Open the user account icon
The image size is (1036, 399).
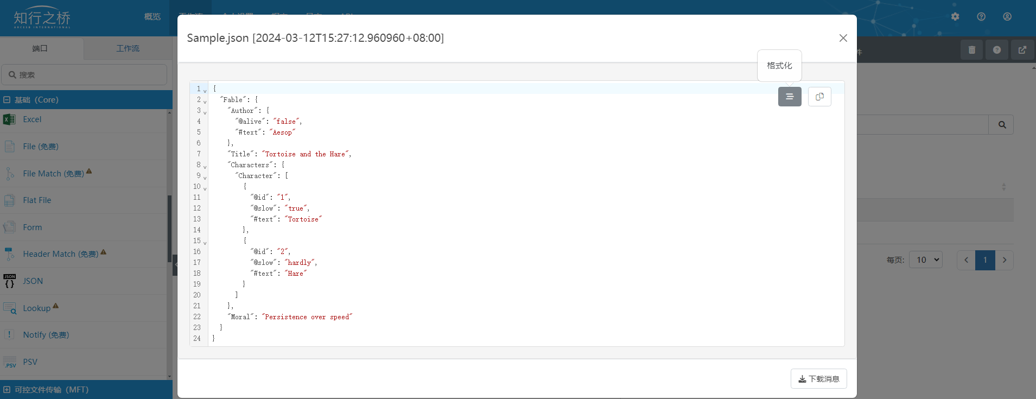tap(1007, 17)
